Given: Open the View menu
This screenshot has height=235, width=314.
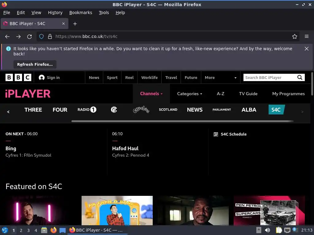Looking at the screenshot, I should point(36,13).
